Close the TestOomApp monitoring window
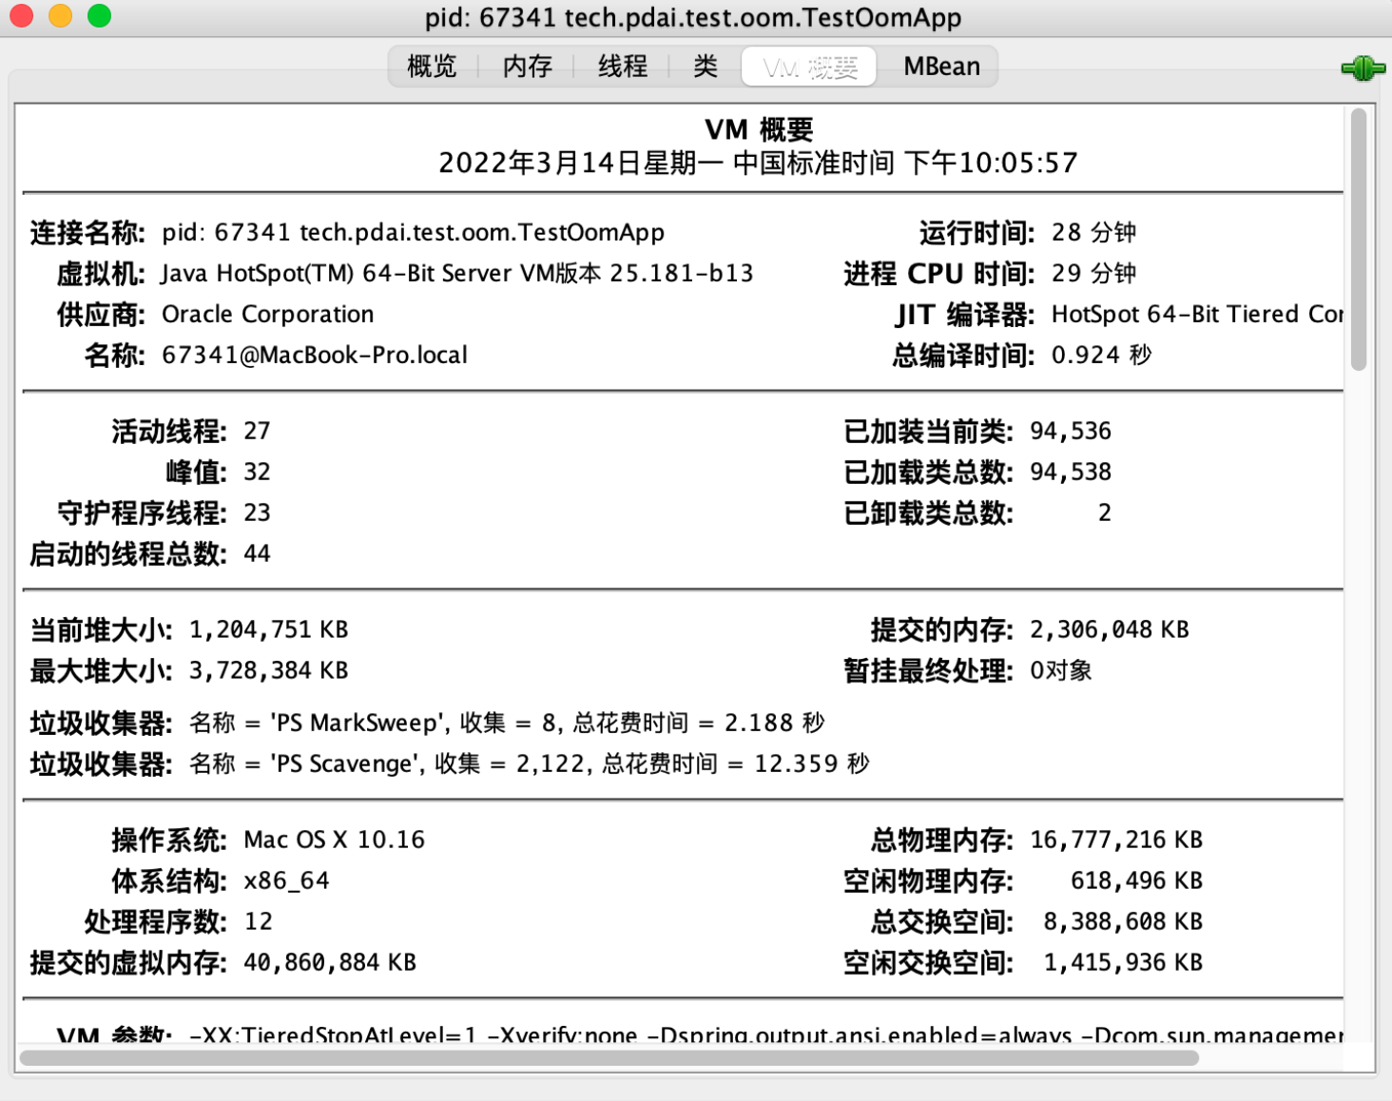This screenshot has width=1392, height=1101. 21,15
